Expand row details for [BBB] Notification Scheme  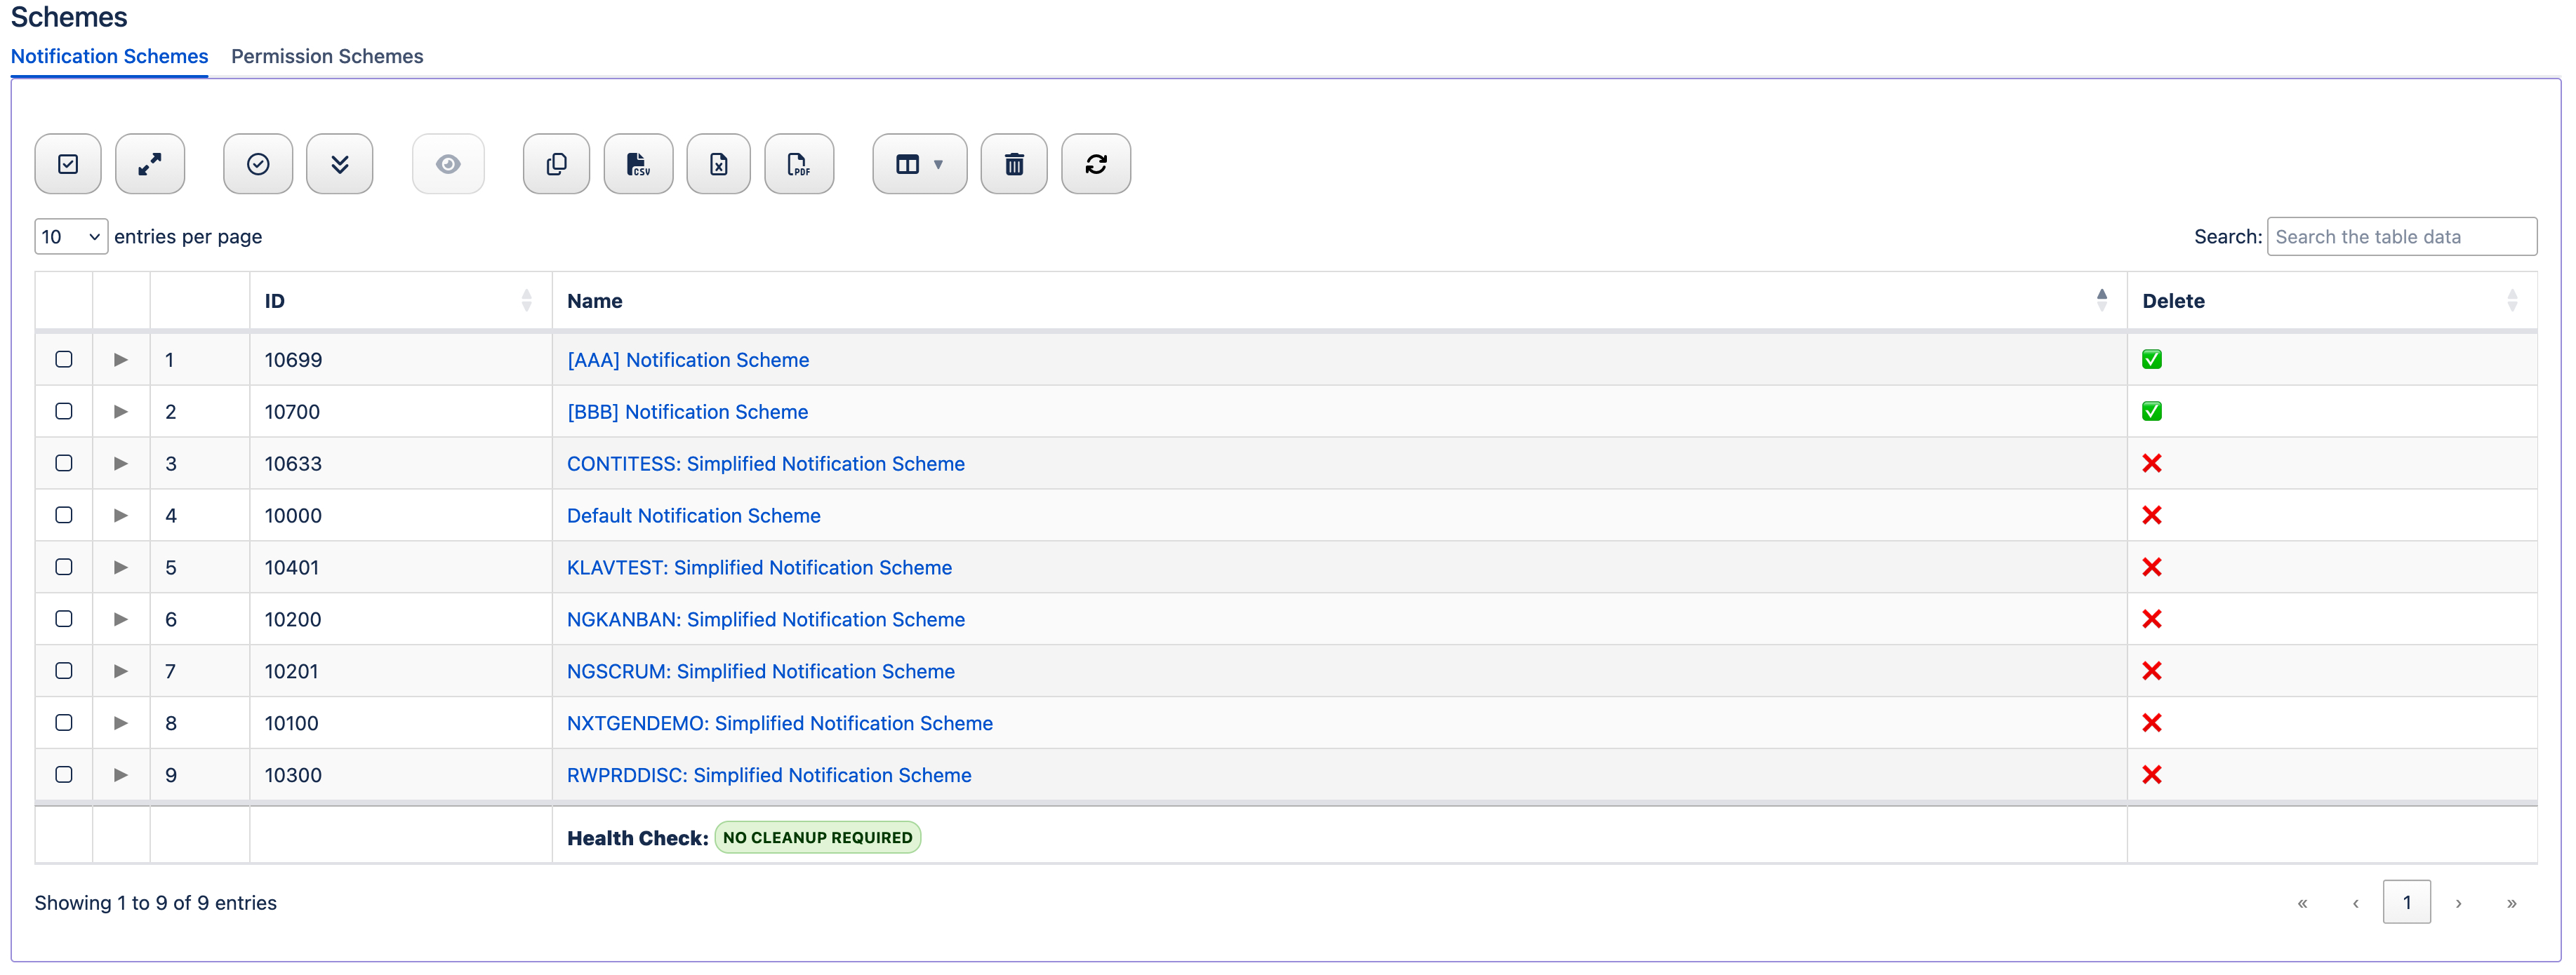(x=121, y=412)
